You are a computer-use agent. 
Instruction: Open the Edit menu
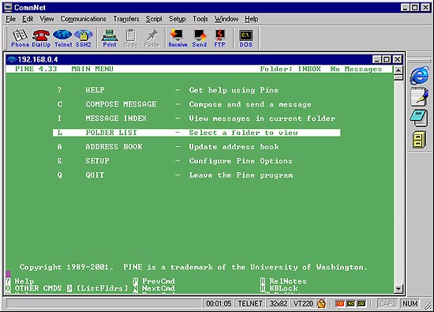pyautogui.click(x=28, y=19)
